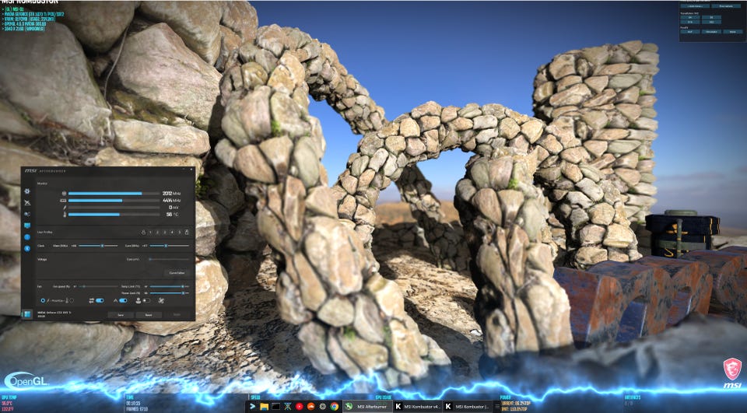The height and width of the screenshot is (413, 747).
Task: Click the GPU core clock monitor icon
Action: pyautogui.click(x=64, y=194)
